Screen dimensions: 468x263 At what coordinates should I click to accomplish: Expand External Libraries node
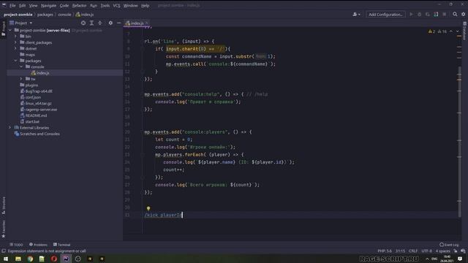pyautogui.click(x=10, y=128)
